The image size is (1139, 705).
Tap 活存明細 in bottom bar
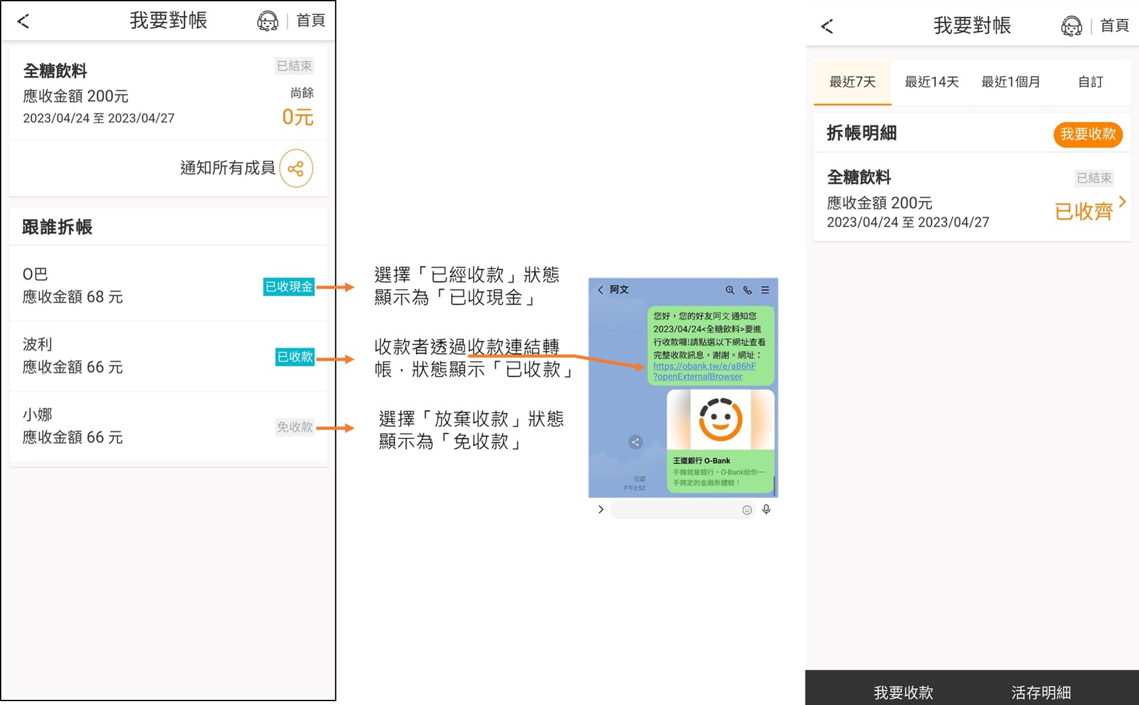tap(1041, 692)
